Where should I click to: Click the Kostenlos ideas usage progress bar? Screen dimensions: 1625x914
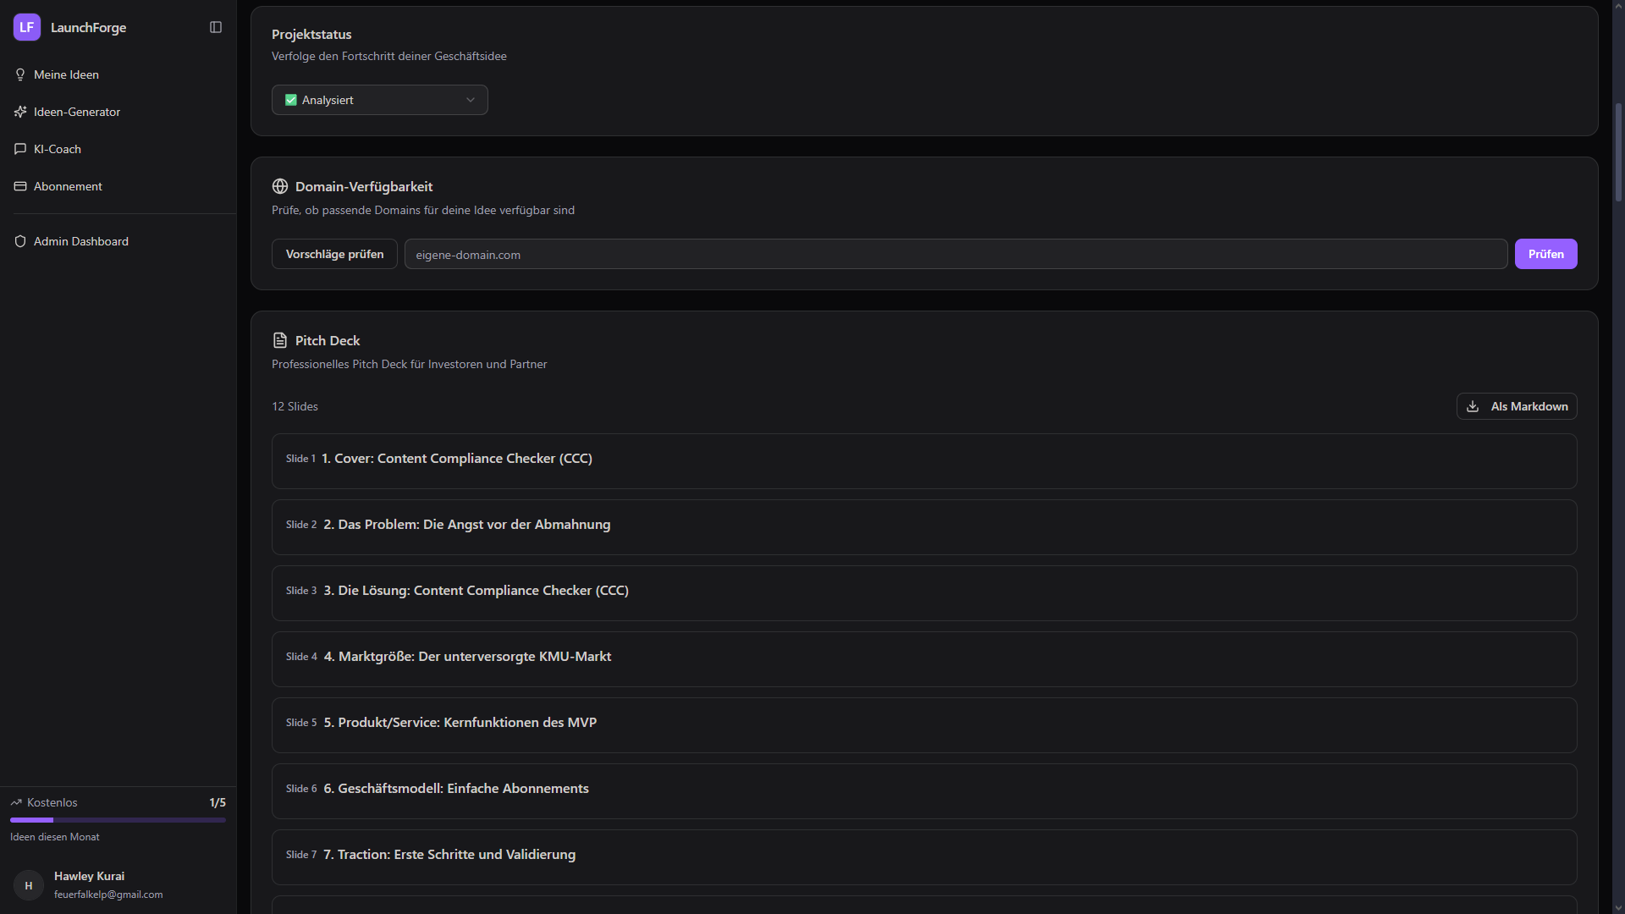(118, 820)
